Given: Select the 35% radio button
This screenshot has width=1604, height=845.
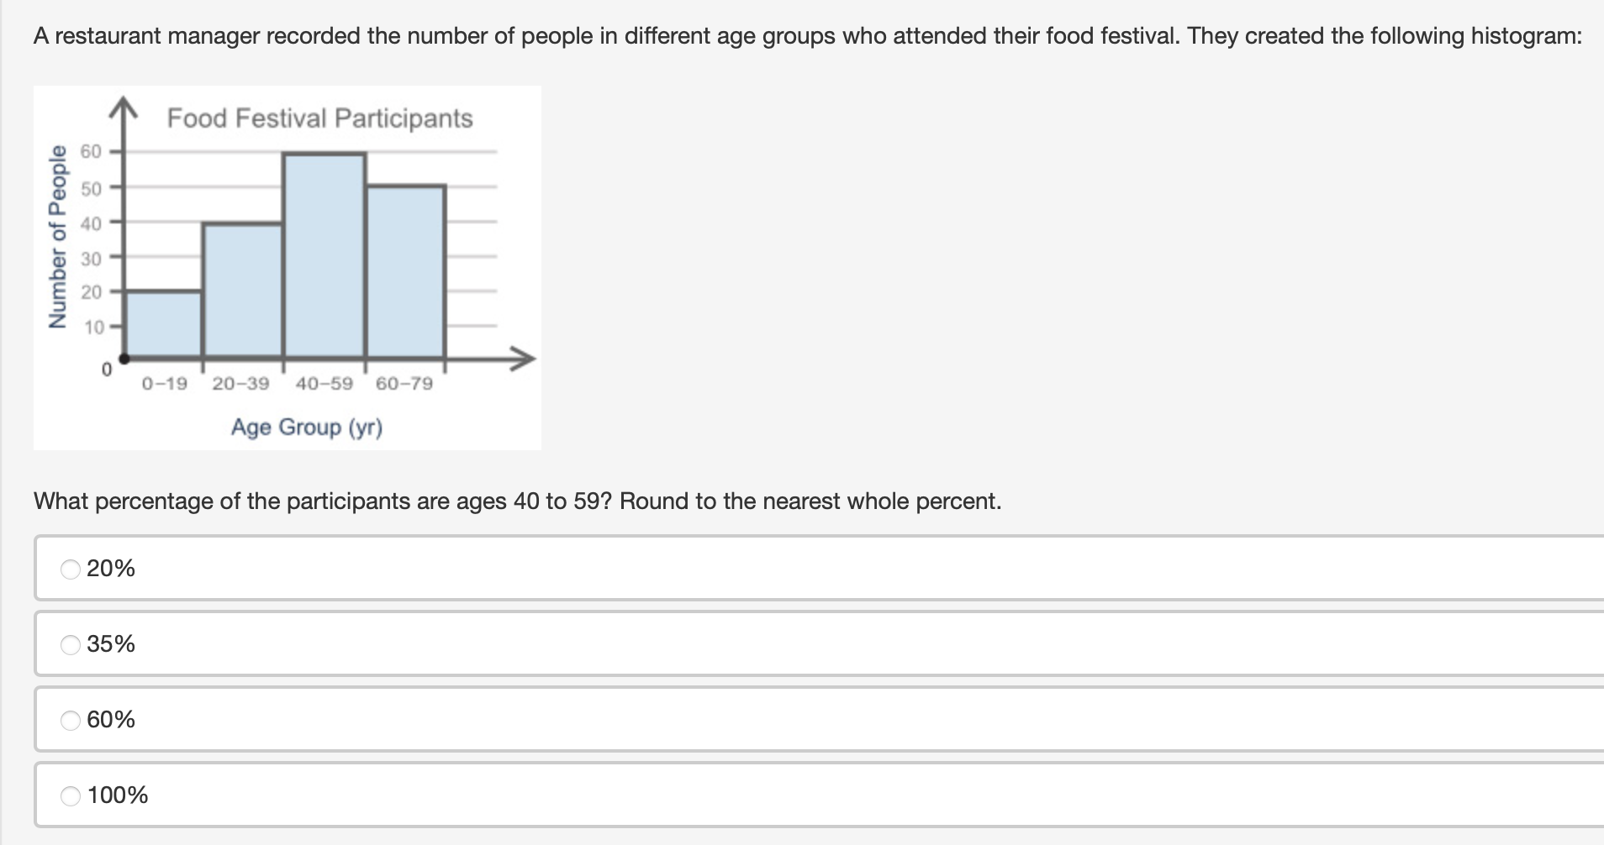Looking at the screenshot, I should coord(70,644).
